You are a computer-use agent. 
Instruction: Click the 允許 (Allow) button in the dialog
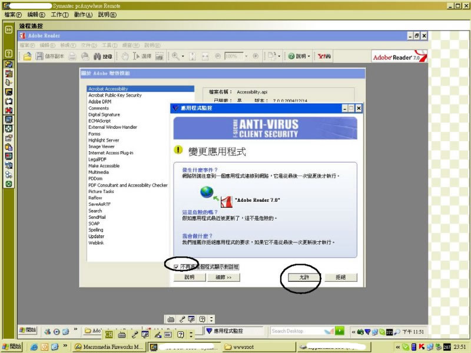point(304,277)
